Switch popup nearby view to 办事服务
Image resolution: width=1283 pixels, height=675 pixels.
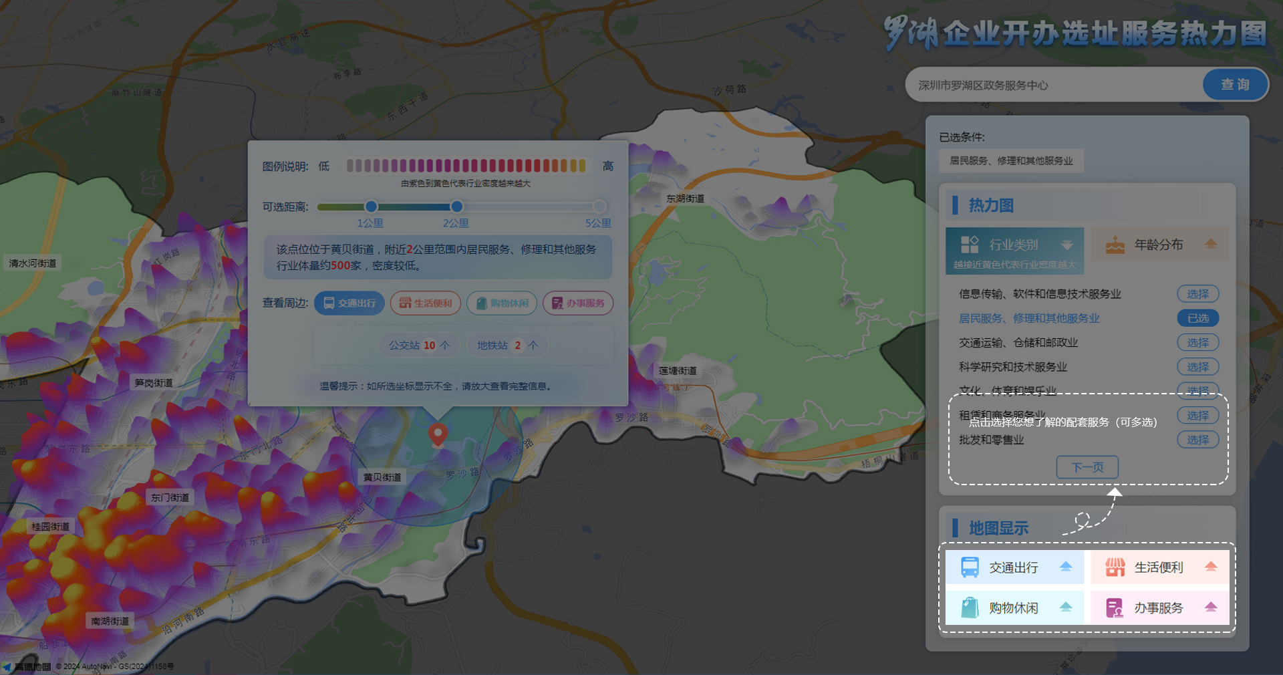[x=578, y=303]
